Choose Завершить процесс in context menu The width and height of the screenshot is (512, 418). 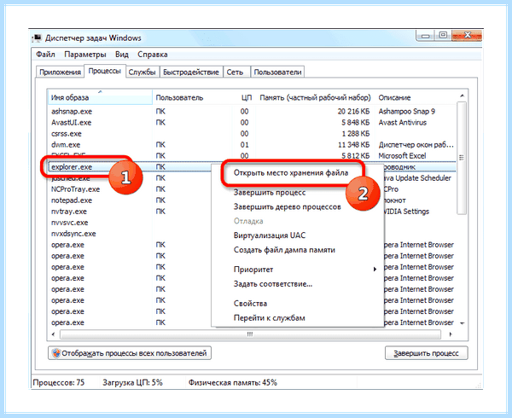point(270,193)
